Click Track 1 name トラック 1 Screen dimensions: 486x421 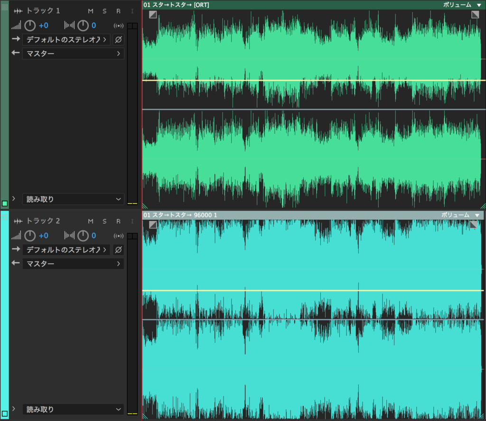coord(43,11)
